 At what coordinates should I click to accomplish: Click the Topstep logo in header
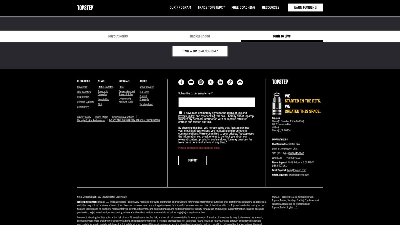85,8
